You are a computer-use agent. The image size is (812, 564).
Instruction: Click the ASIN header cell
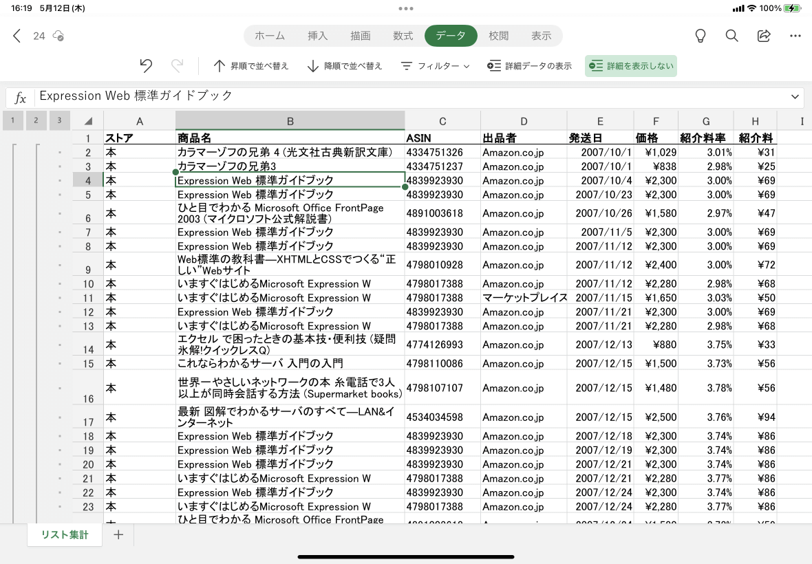pos(442,138)
